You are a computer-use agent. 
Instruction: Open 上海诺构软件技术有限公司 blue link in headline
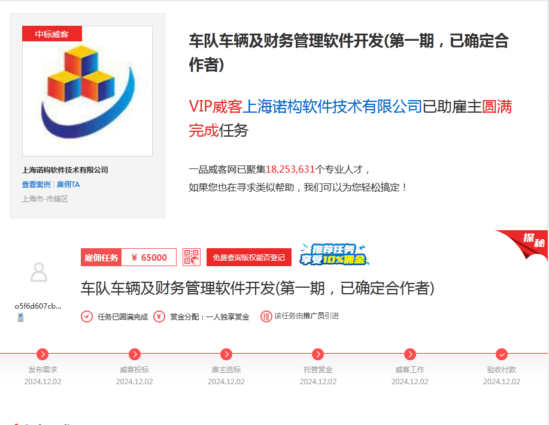click(x=332, y=106)
